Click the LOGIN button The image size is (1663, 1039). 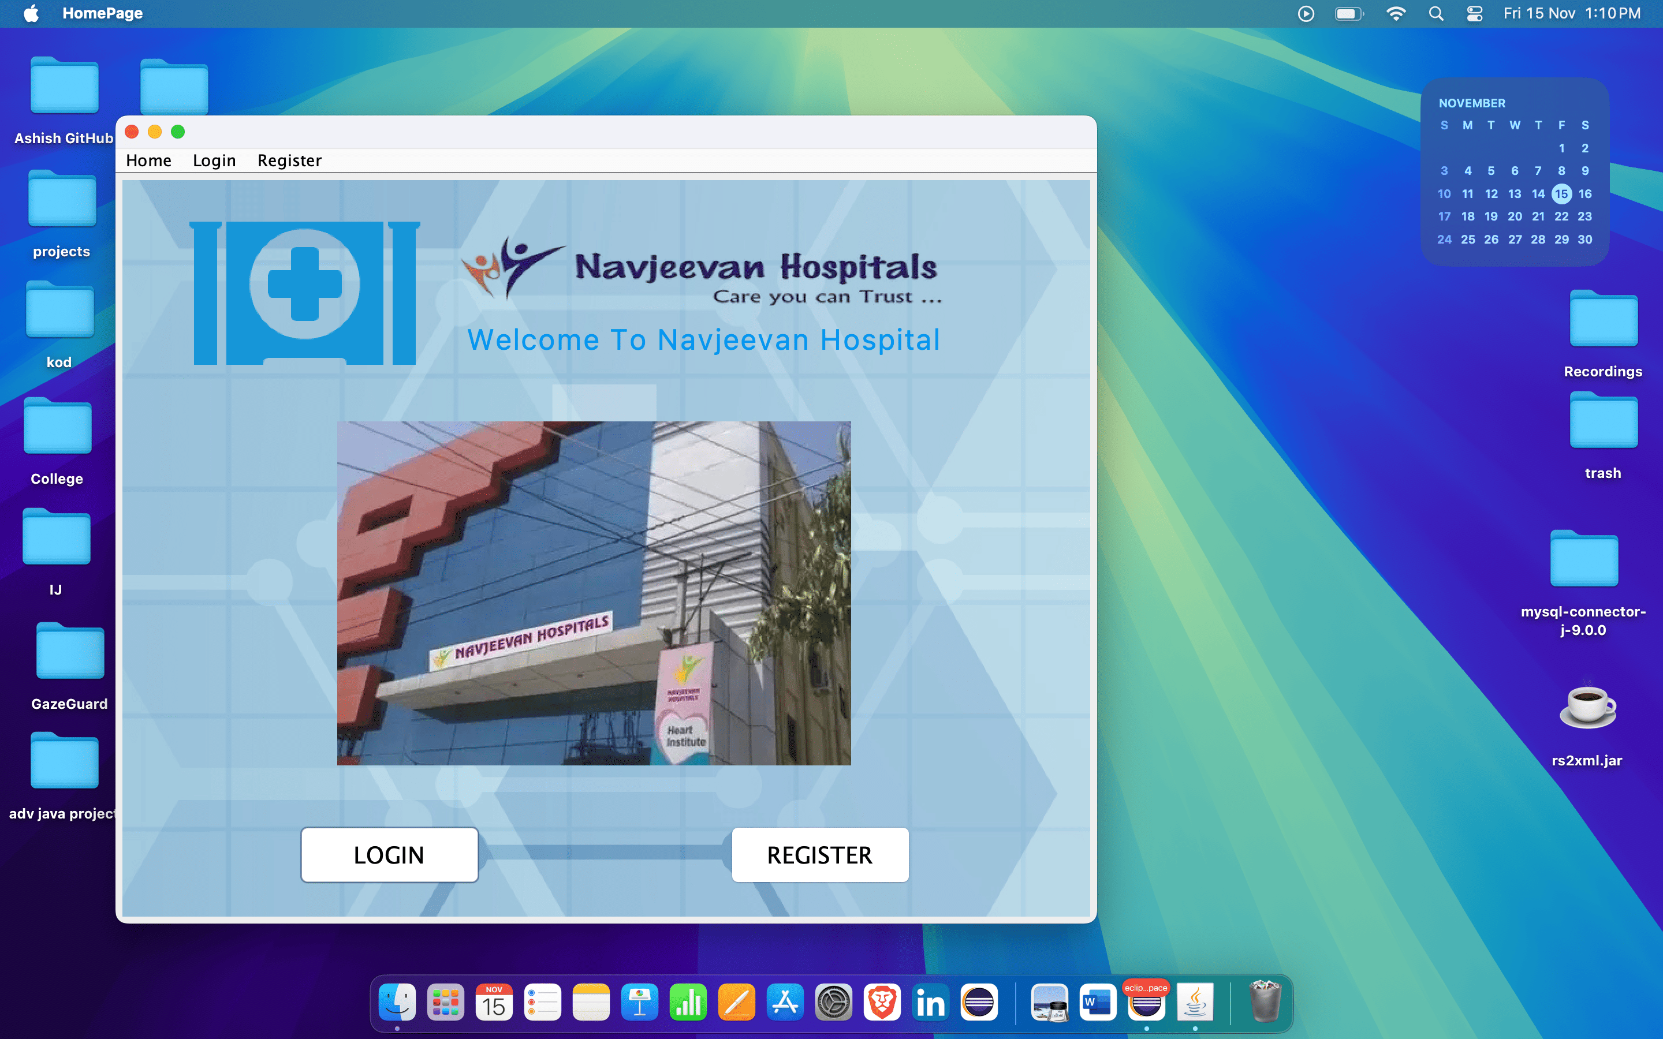tap(389, 855)
